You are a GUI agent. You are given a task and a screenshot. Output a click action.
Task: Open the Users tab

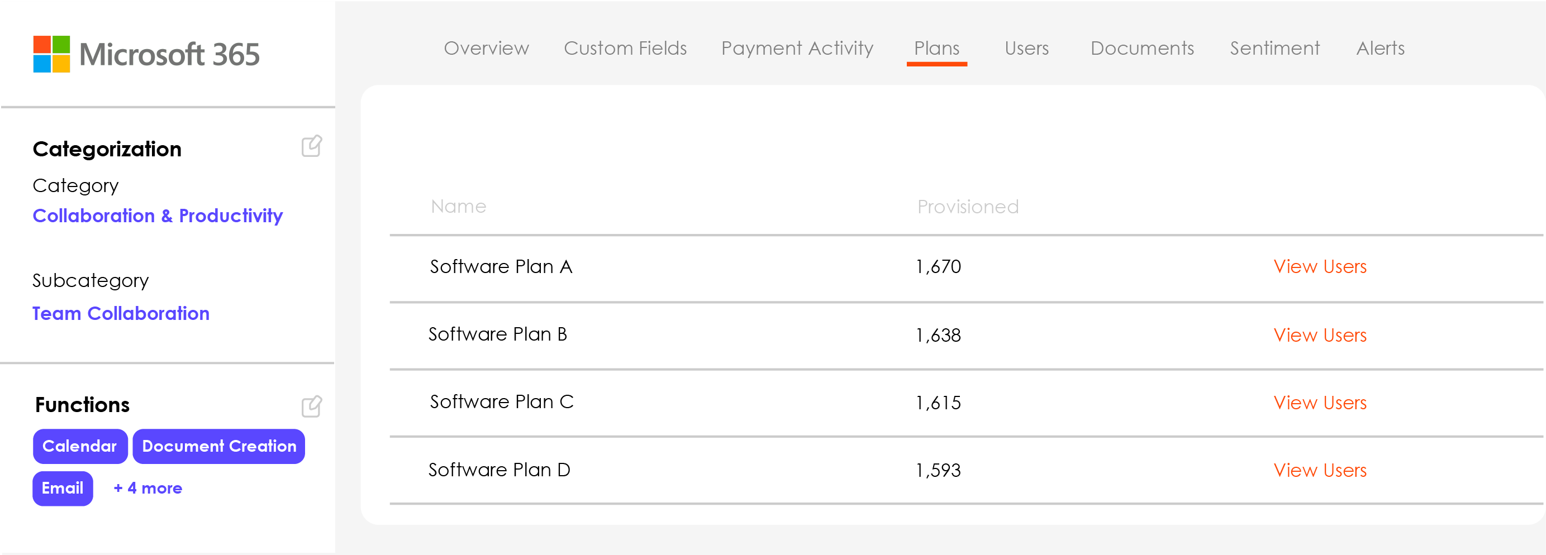click(1026, 49)
